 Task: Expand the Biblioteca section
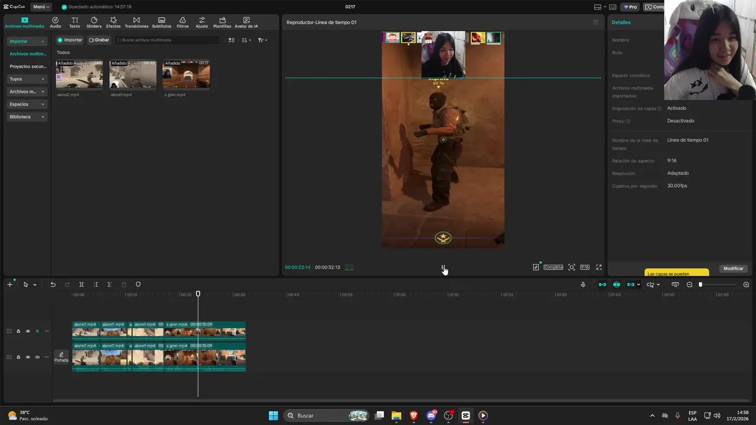pos(27,117)
